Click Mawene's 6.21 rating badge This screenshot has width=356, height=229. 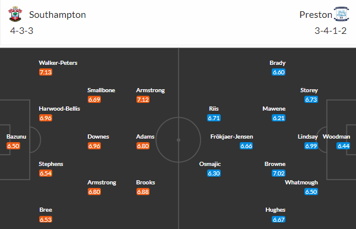[279, 118]
